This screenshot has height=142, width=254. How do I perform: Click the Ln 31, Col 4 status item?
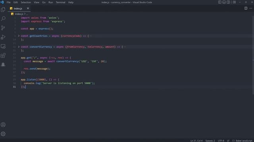click(x=196, y=140)
